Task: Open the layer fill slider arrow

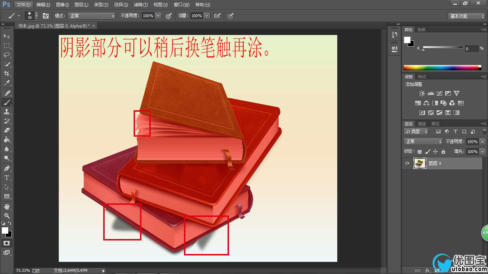Action: [483, 152]
